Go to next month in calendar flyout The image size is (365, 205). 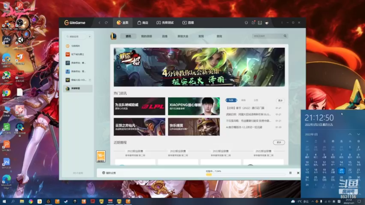(x=359, y=134)
